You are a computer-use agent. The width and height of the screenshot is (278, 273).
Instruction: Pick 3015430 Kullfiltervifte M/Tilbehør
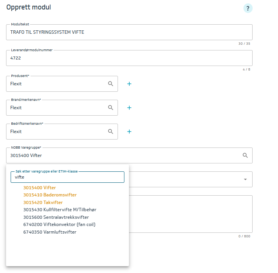coord(62,210)
